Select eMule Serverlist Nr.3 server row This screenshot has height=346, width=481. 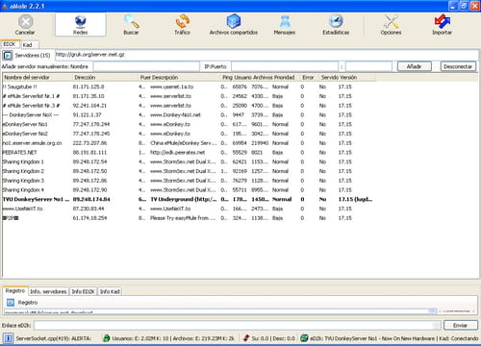point(190,106)
